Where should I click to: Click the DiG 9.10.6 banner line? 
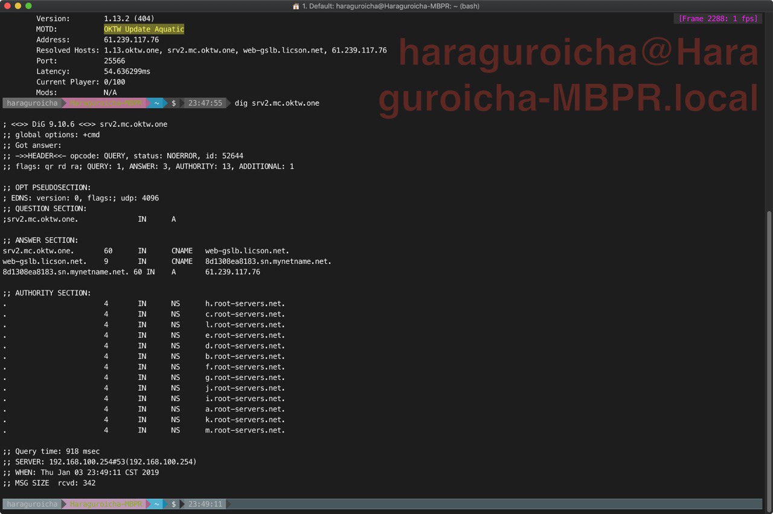(x=85, y=124)
